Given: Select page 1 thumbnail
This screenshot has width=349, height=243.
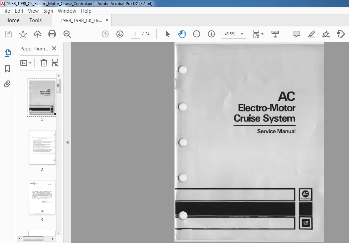Looking at the screenshot, I should [42, 97].
